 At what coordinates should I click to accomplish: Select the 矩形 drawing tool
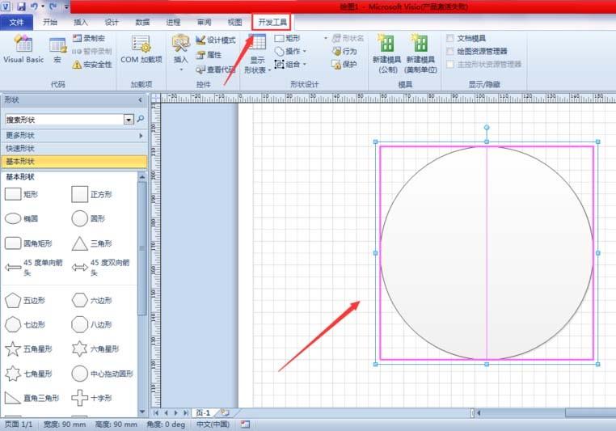288,38
